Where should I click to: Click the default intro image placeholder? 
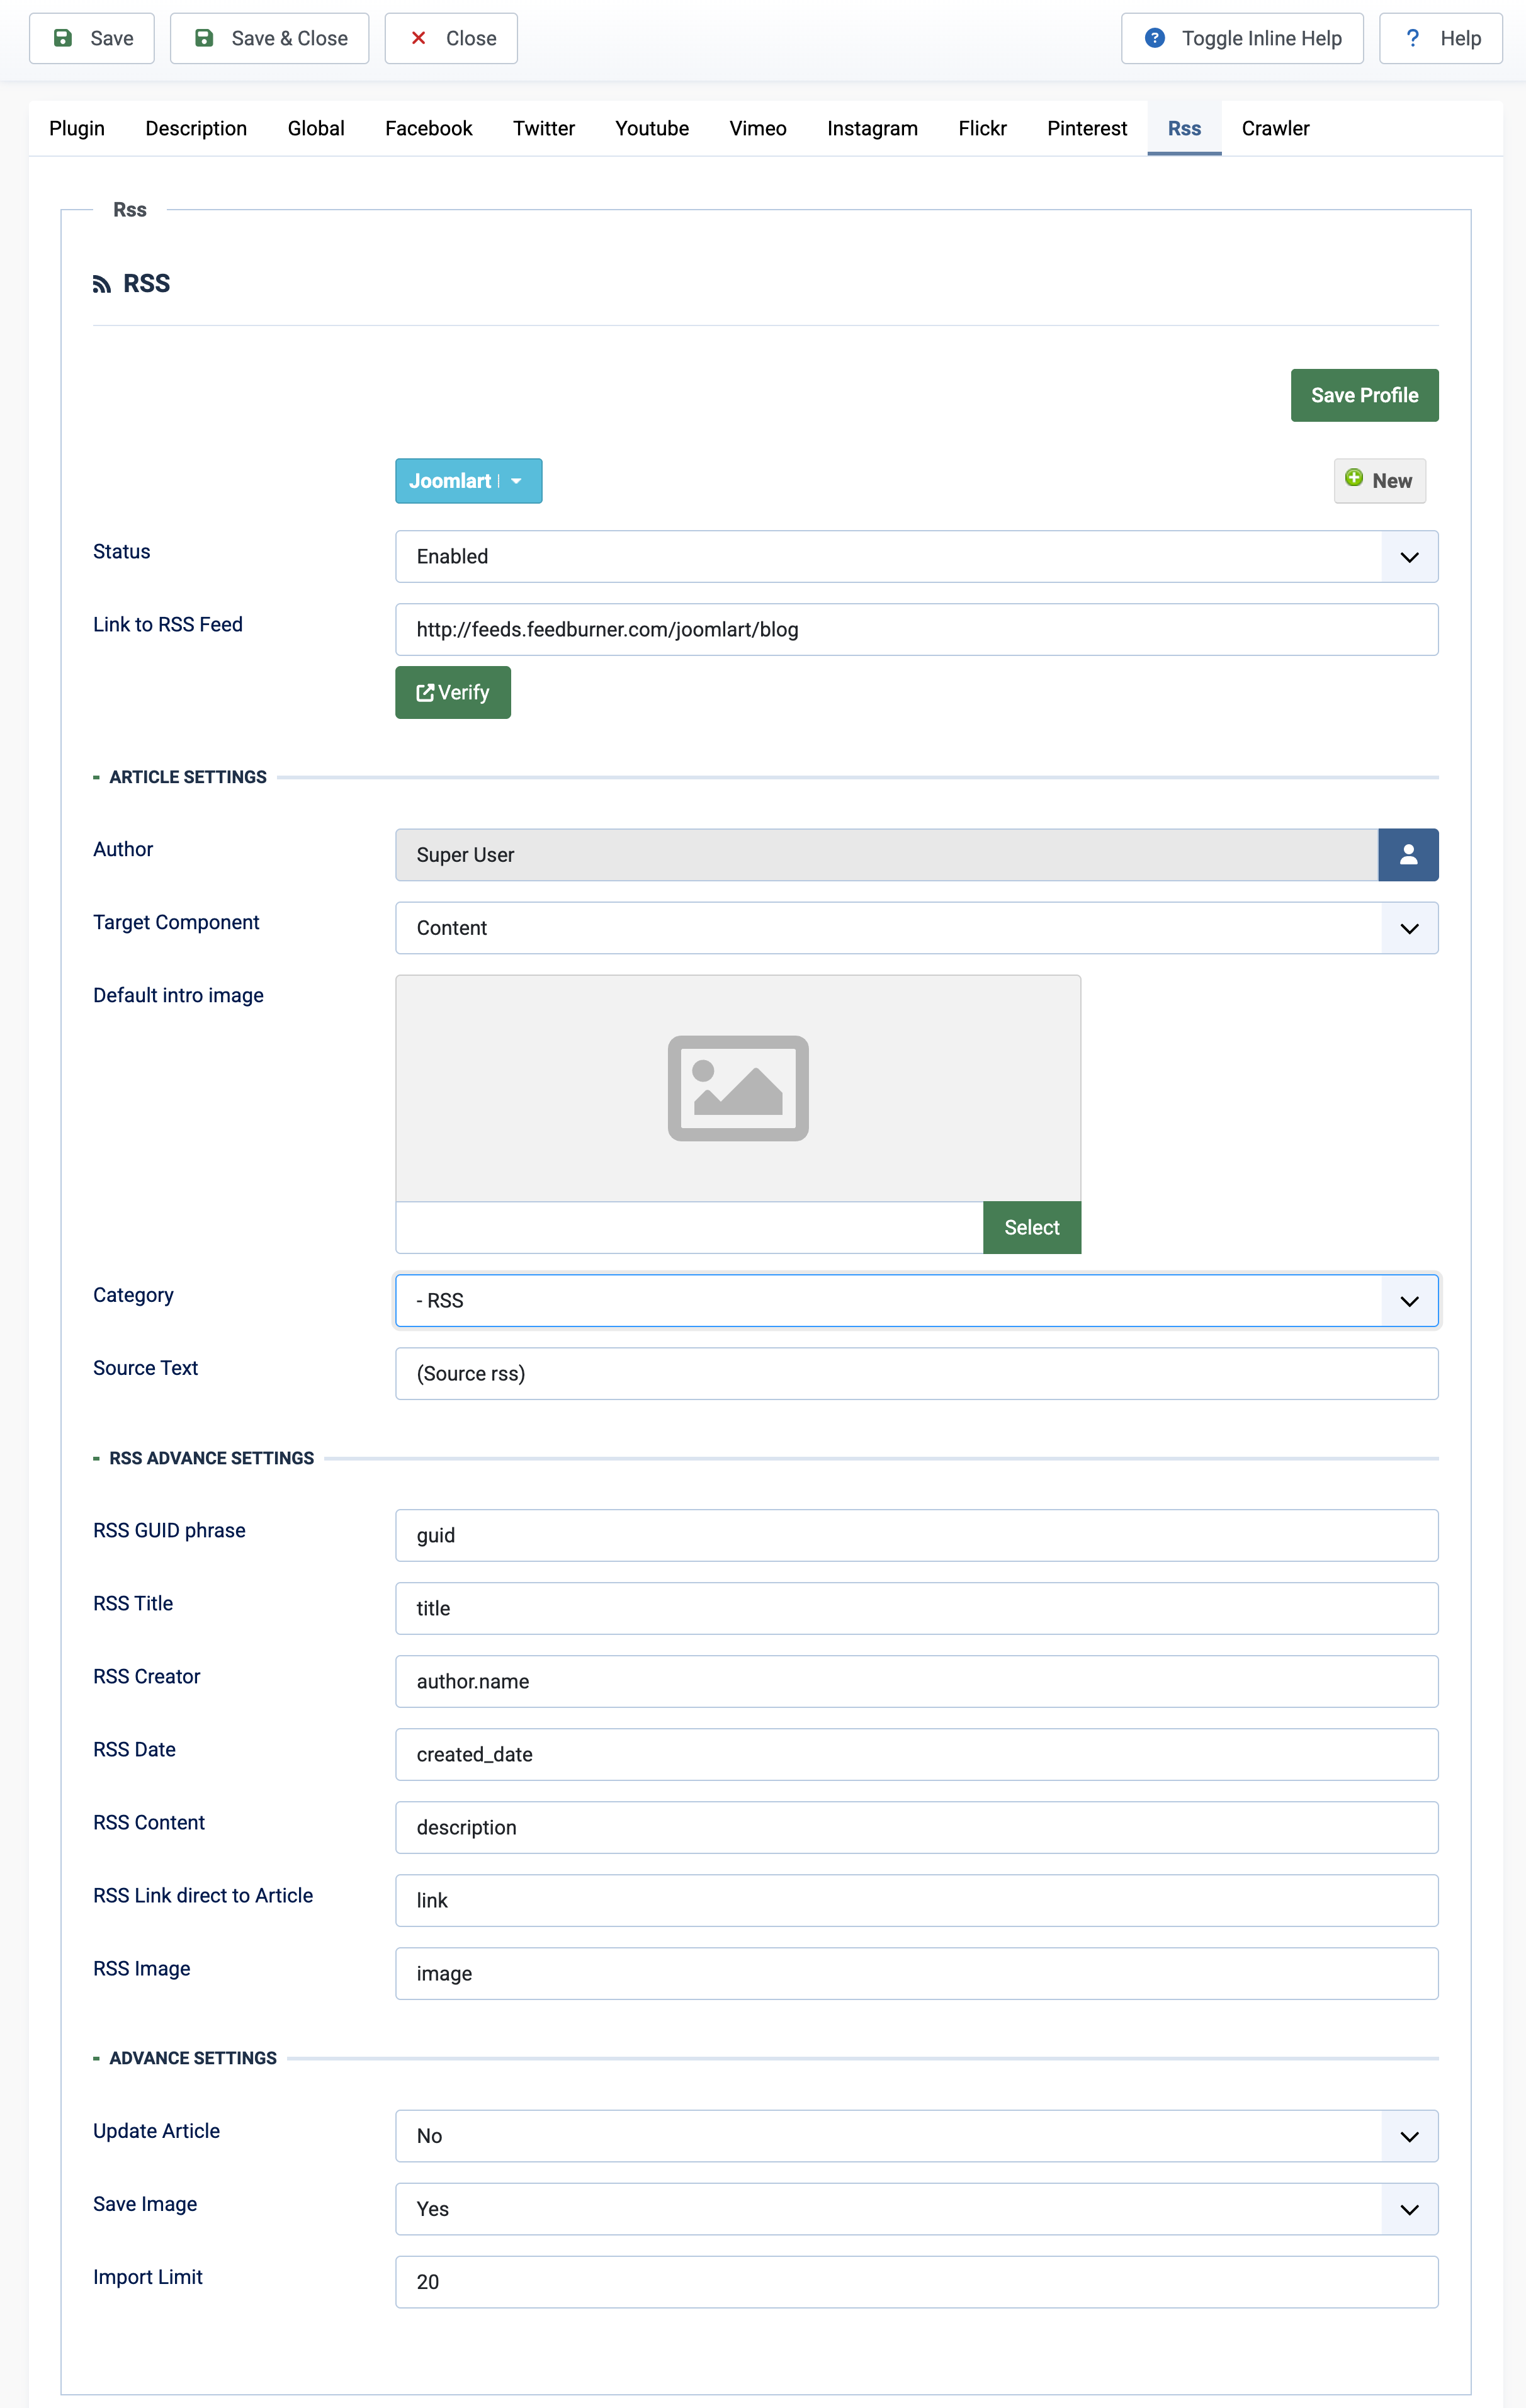[x=737, y=1088]
